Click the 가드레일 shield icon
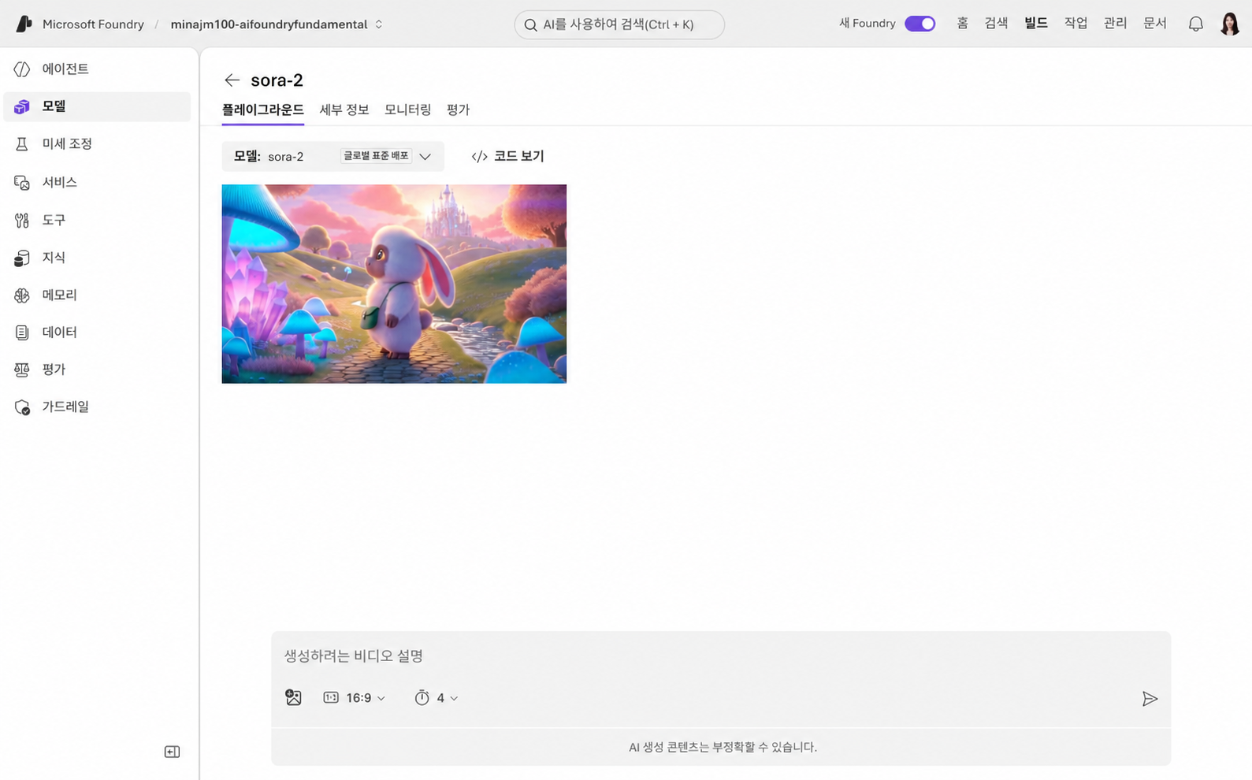 point(22,407)
